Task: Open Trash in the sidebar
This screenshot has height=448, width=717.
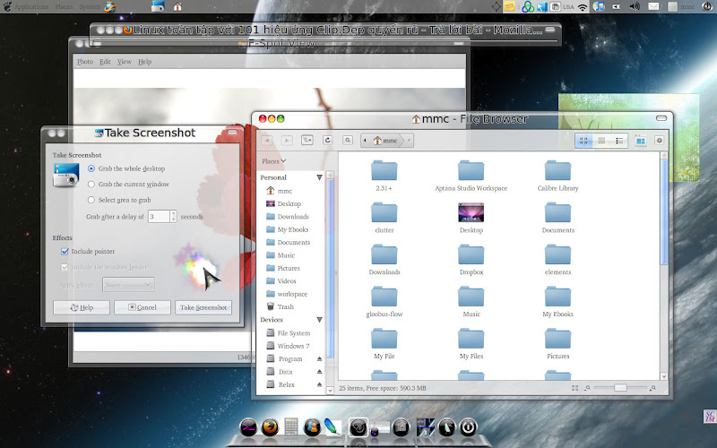Action: coord(280,306)
